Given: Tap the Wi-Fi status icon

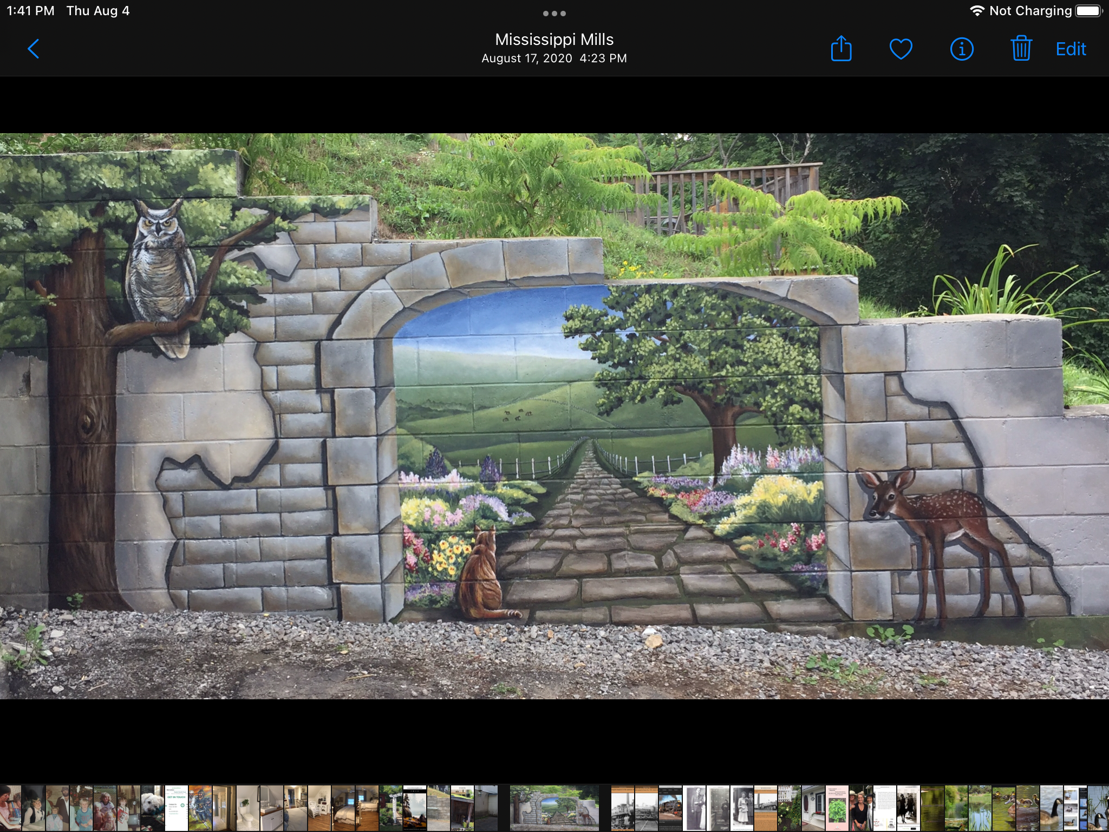Looking at the screenshot, I should (x=977, y=11).
